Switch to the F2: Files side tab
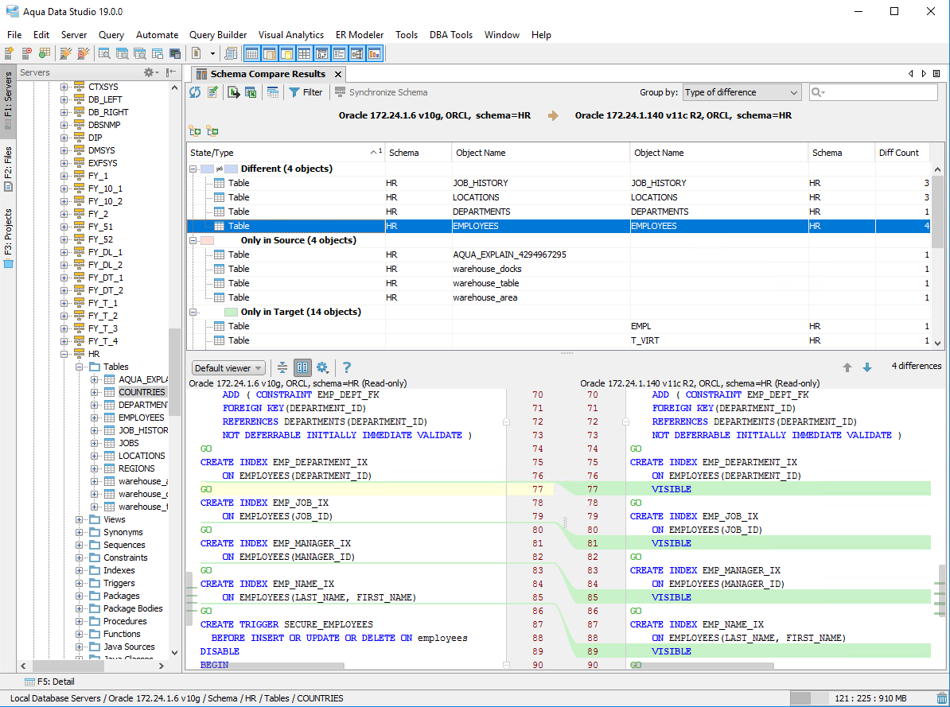Screen dimensions: 950x707 [x=8, y=169]
